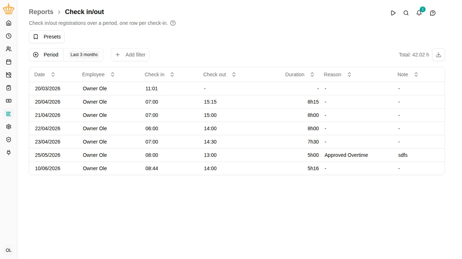The height and width of the screenshot is (259, 462).
Task: Open the shield checkmark sidebar icon
Action: click(9, 140)
